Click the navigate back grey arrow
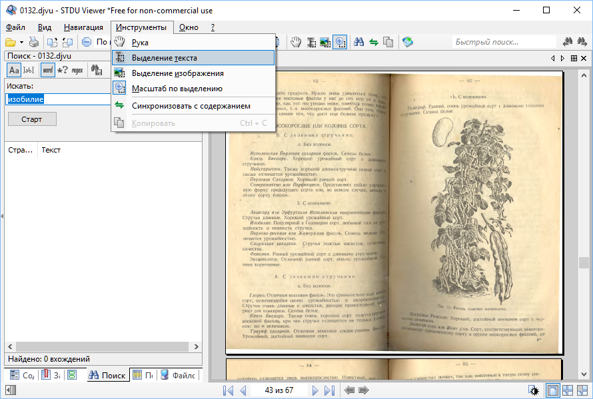 click(x=349, y=390)
